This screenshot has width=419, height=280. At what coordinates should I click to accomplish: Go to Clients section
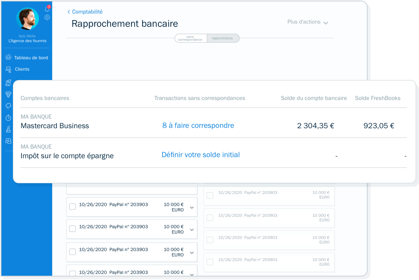pos(22,69)
